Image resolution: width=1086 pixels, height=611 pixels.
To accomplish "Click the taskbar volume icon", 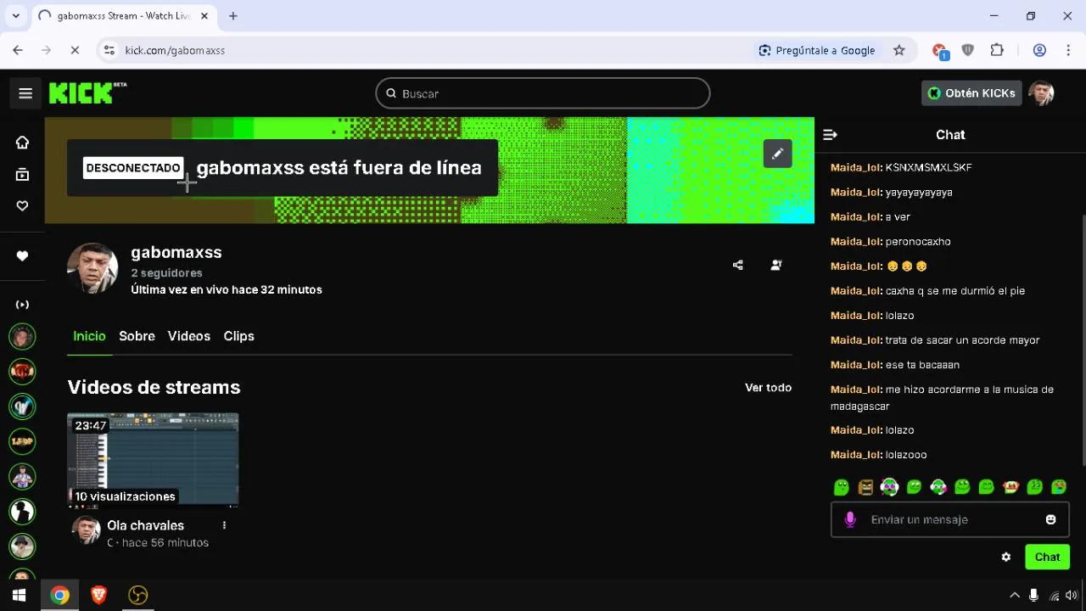I will click(x=1071, y=595).
